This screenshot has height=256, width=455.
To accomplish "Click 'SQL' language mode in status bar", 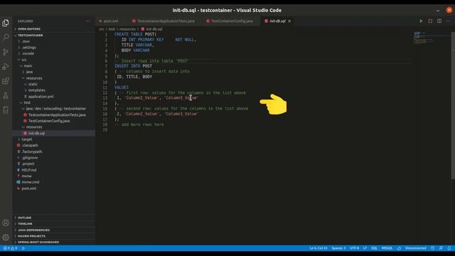I will [x=374, y=248].
